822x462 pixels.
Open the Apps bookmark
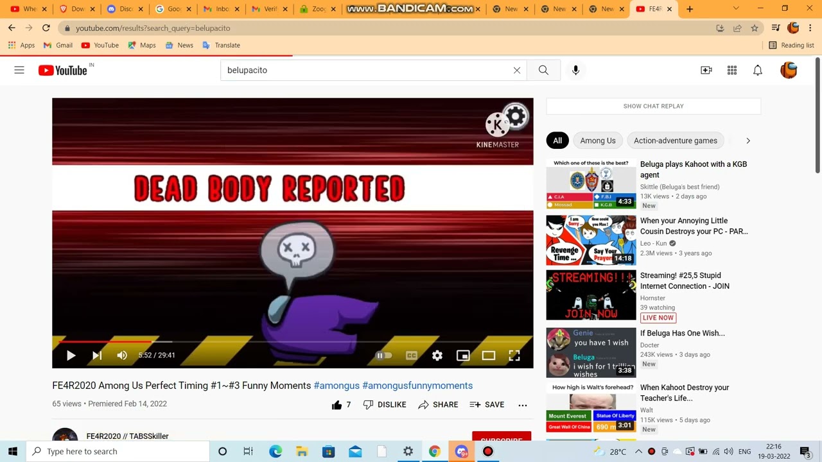21,45
